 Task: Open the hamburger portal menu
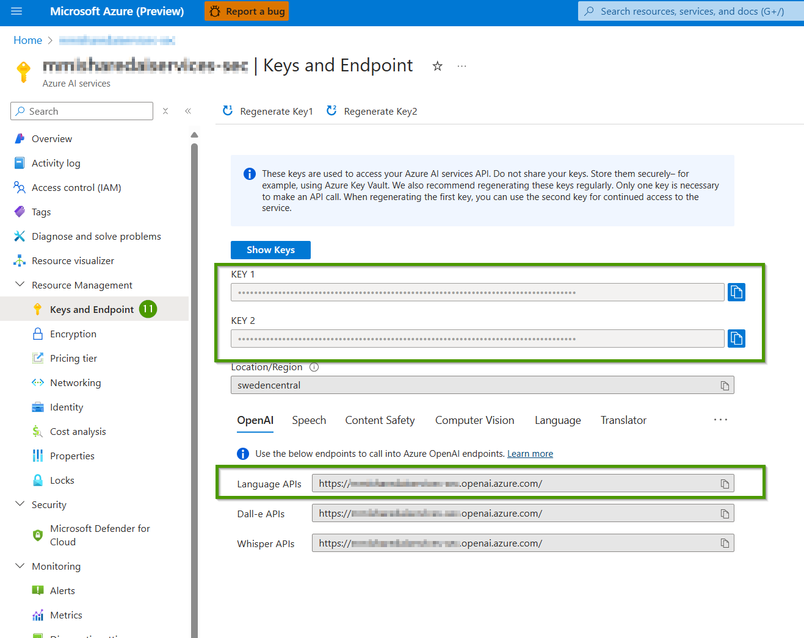coord(16,11)
